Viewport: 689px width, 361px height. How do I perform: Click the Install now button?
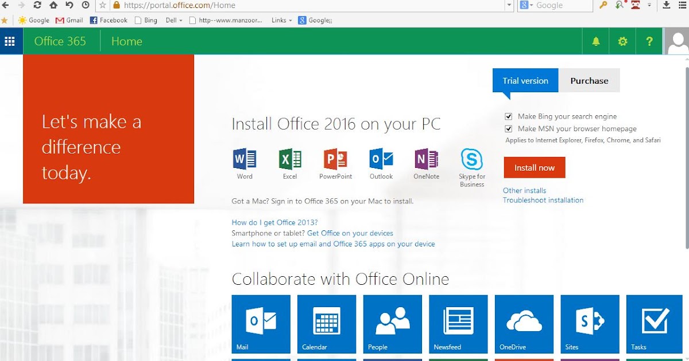point(534,167)
